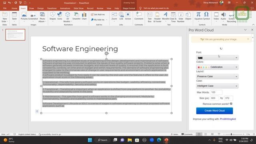Viewport: 256px width, 144px height.
Task: Insert an Object
Action: pyautogui.click(x=188, y=16)
